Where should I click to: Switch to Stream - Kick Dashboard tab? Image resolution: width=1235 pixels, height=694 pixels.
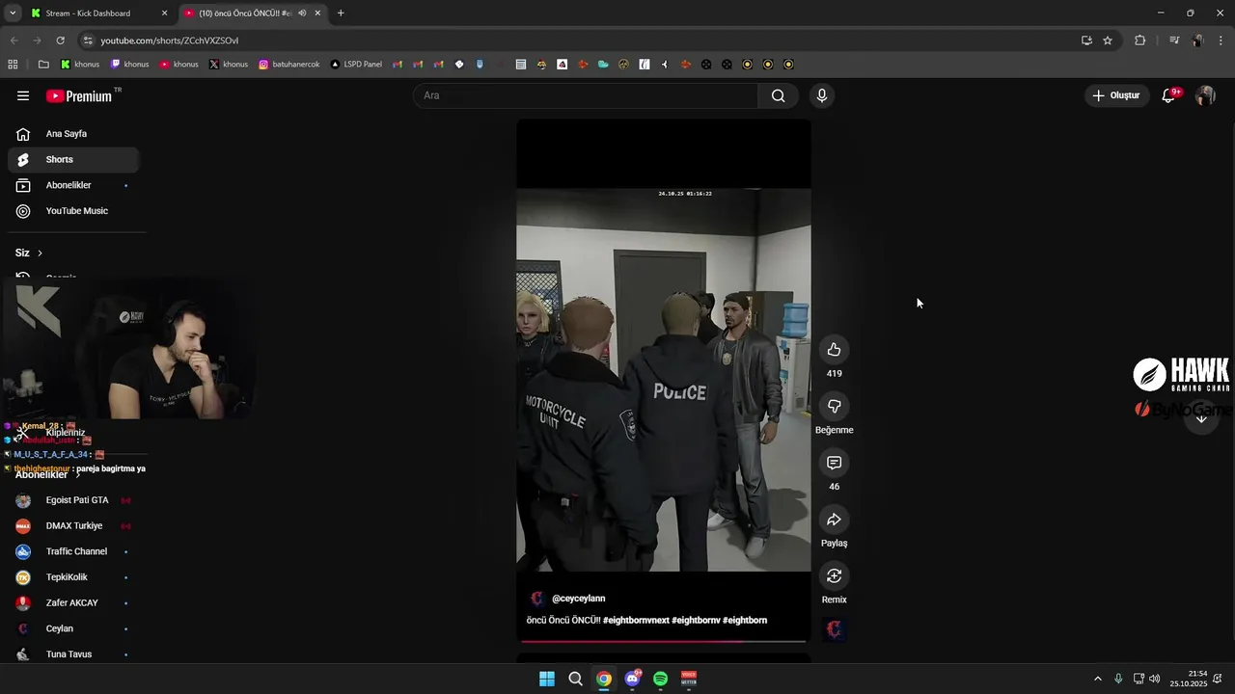coord(98,13)
